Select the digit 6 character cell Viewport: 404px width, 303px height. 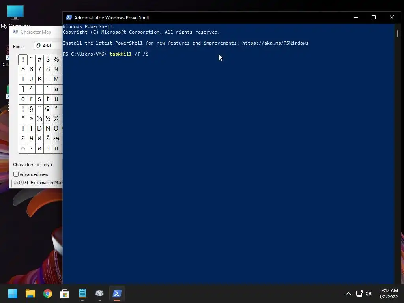(31, 69)
